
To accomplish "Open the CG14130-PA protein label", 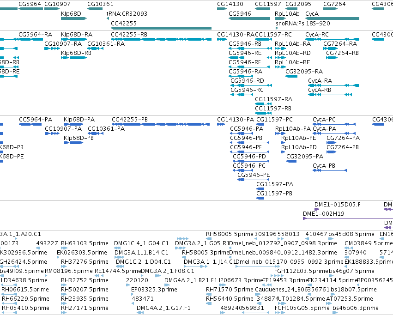I will click(236, 120).
